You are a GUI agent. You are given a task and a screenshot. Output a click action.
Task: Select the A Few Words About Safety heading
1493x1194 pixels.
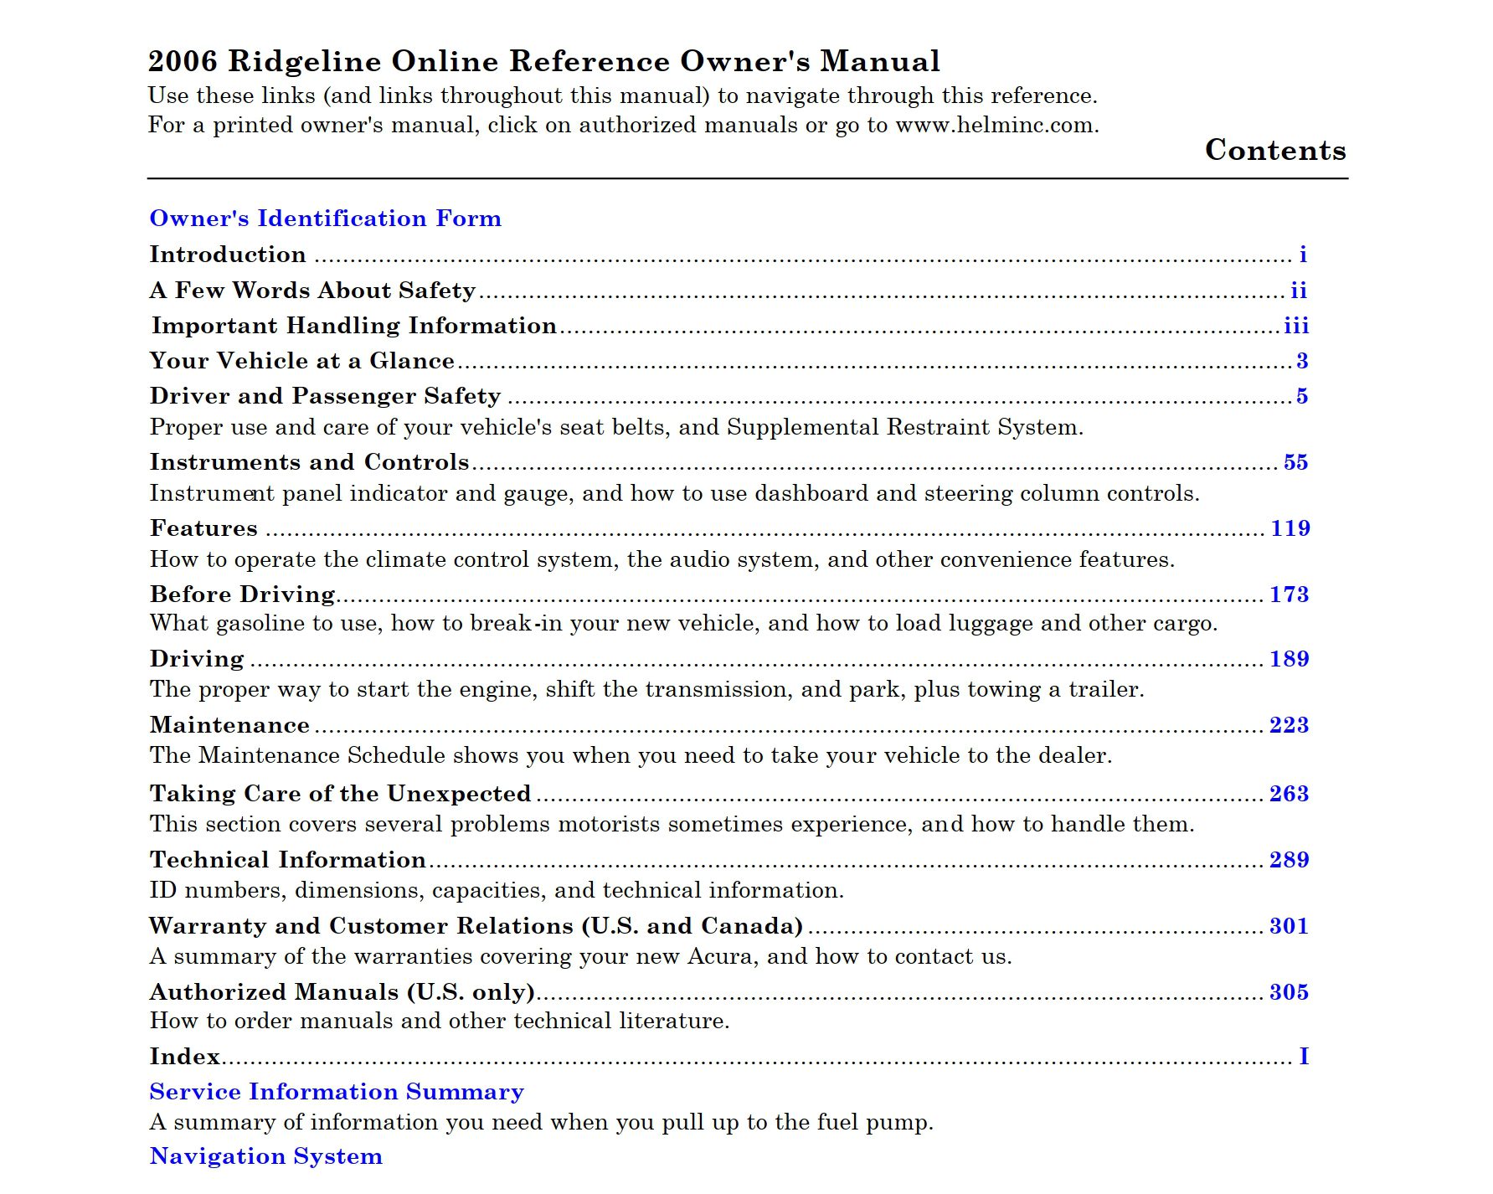coord(312,290)
